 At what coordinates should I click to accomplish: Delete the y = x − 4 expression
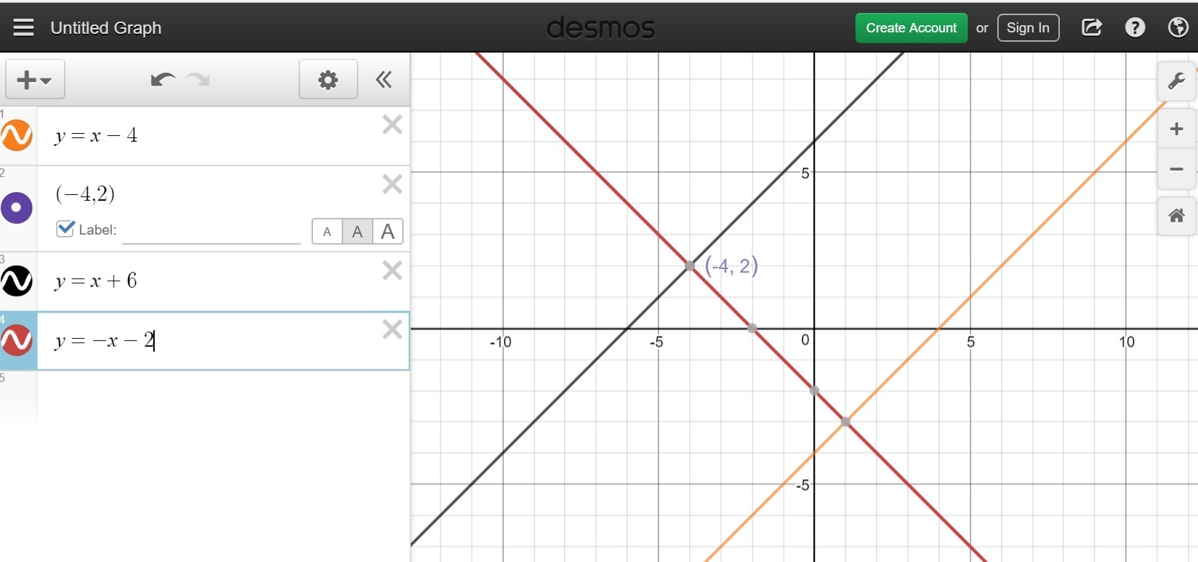pos(392,124)
